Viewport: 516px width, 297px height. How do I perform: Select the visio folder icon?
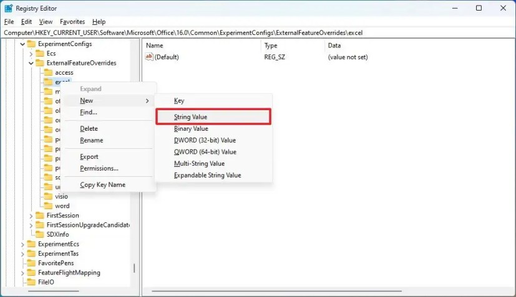pos(49,196)
